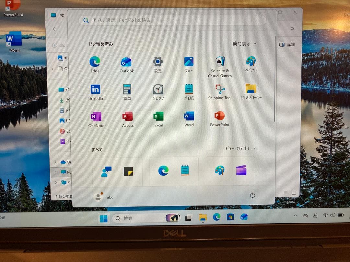Click the Start menu search field
Viewport: 350px width, 262px height.
pos(172,20)
